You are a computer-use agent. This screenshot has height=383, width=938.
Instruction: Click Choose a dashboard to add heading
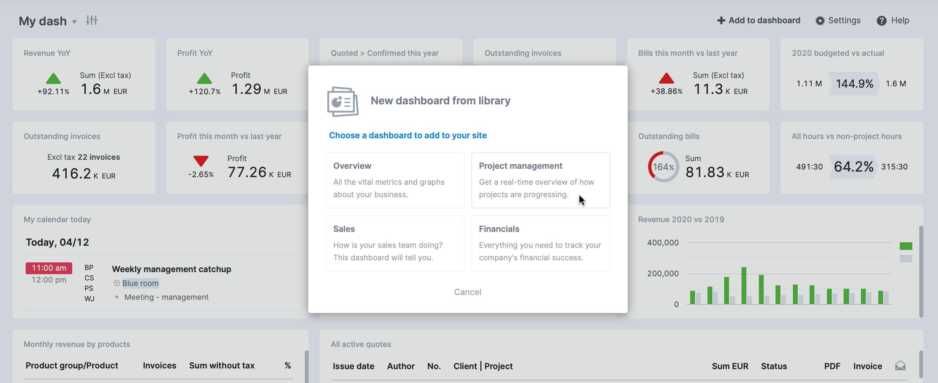click(408, 135)
